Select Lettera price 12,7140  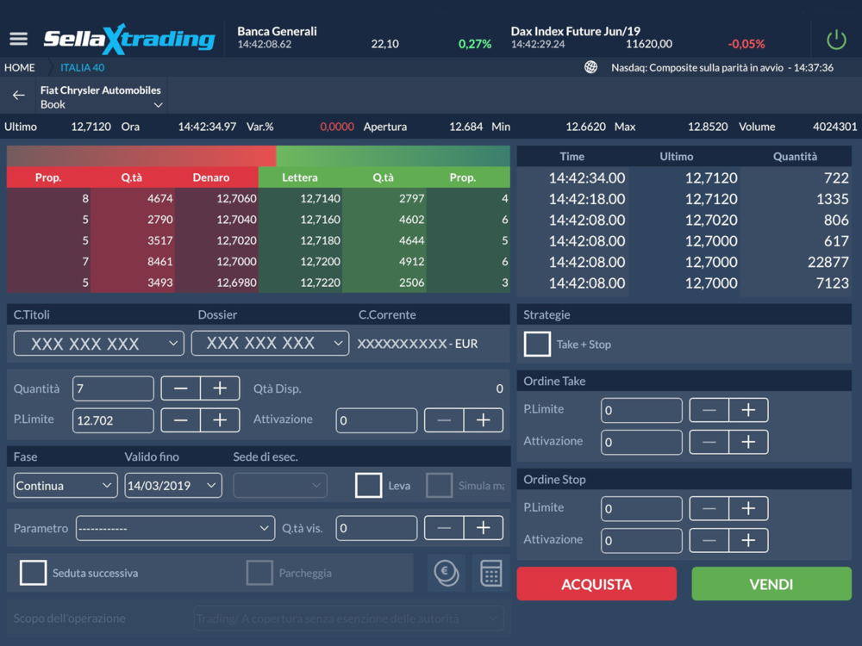(320, 198)
